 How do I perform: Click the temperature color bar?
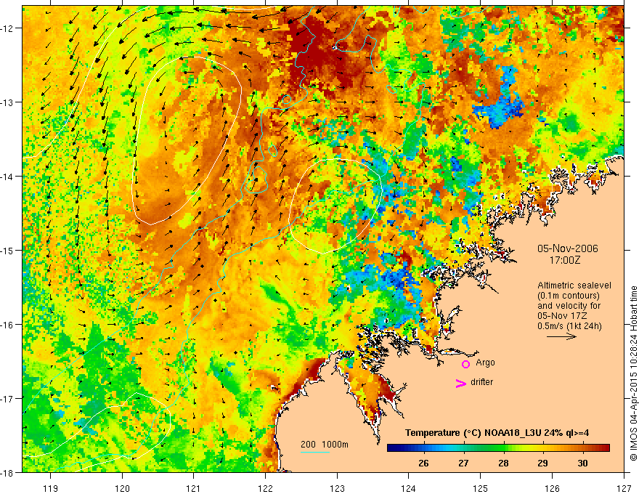click(498, 448)
